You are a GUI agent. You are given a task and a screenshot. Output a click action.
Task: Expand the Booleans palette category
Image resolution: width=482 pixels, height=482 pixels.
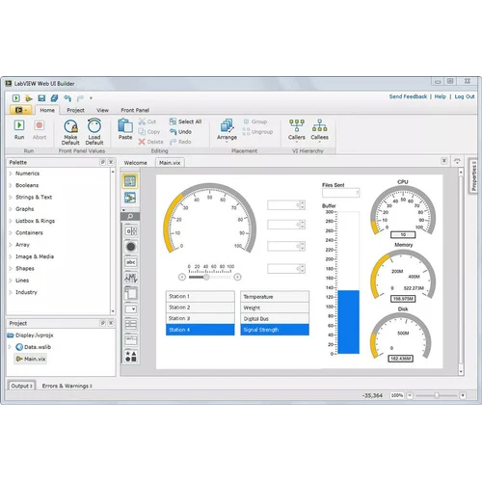pos(11,185)
